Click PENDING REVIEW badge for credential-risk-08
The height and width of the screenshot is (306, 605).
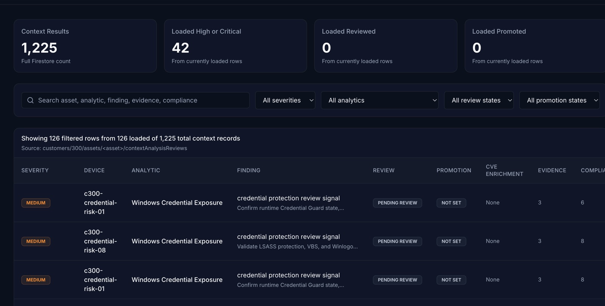click(x=397, y=241)
